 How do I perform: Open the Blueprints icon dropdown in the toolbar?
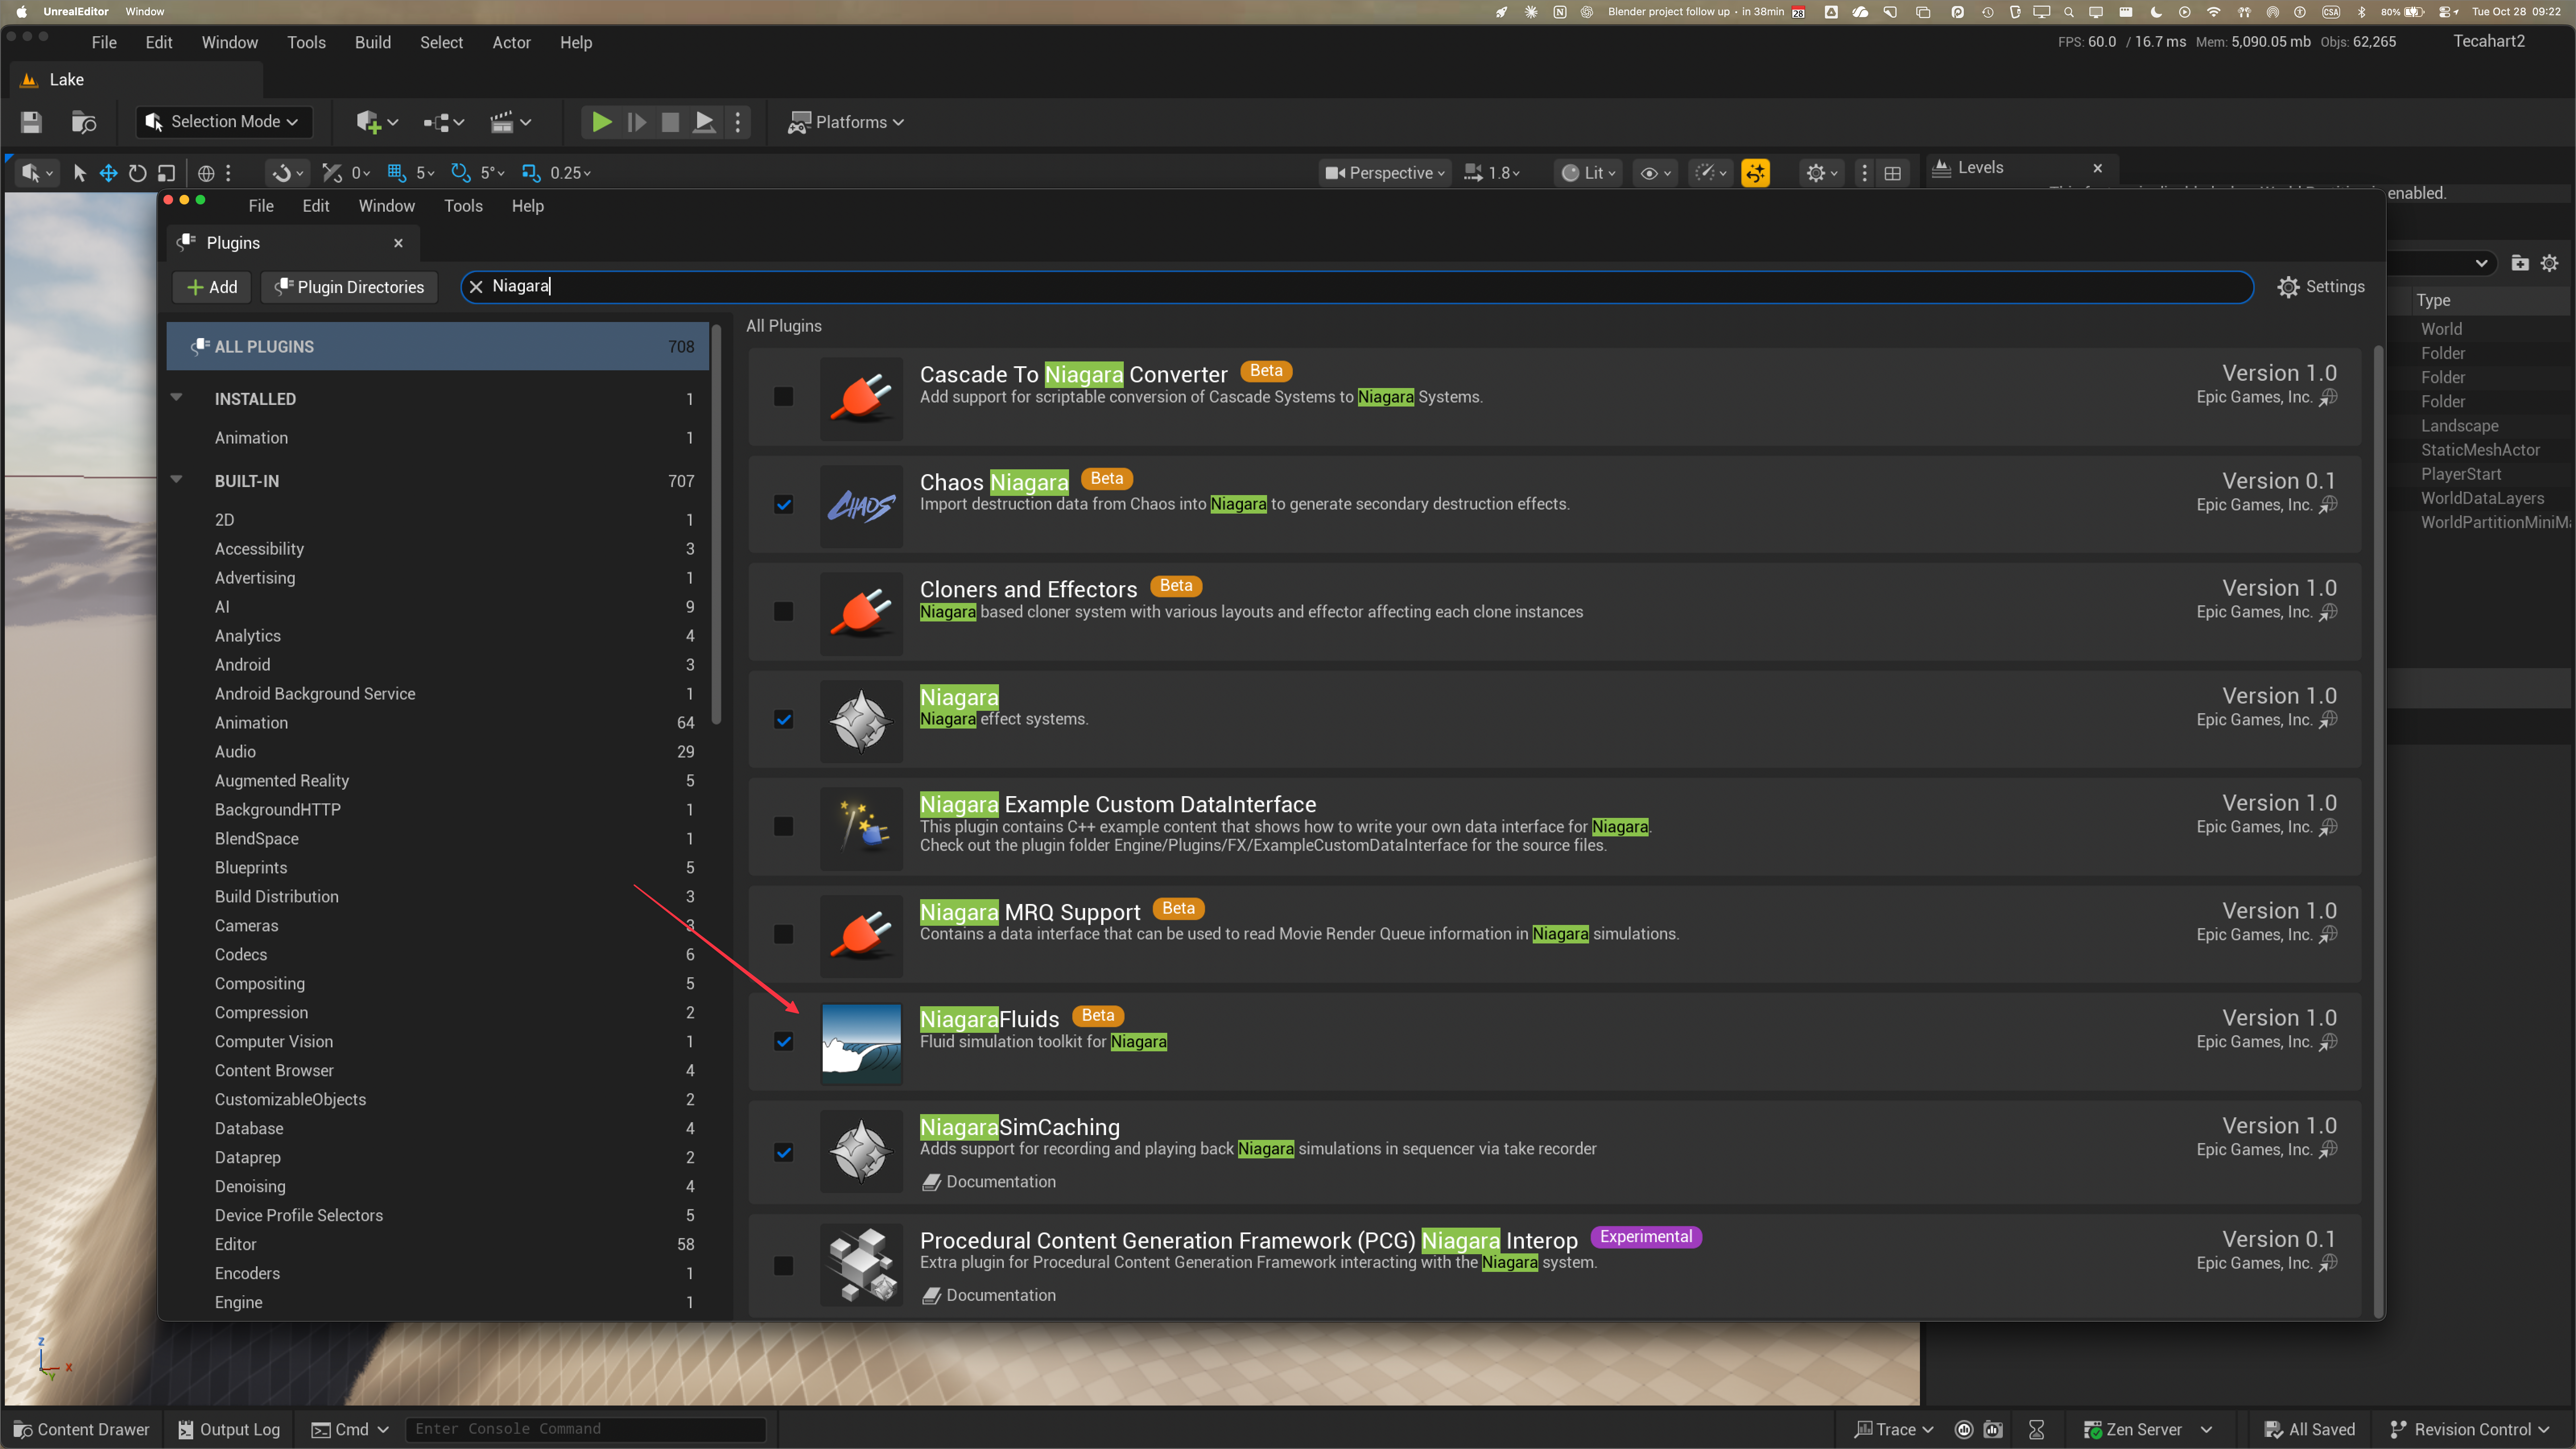click(x=443, y=122)
